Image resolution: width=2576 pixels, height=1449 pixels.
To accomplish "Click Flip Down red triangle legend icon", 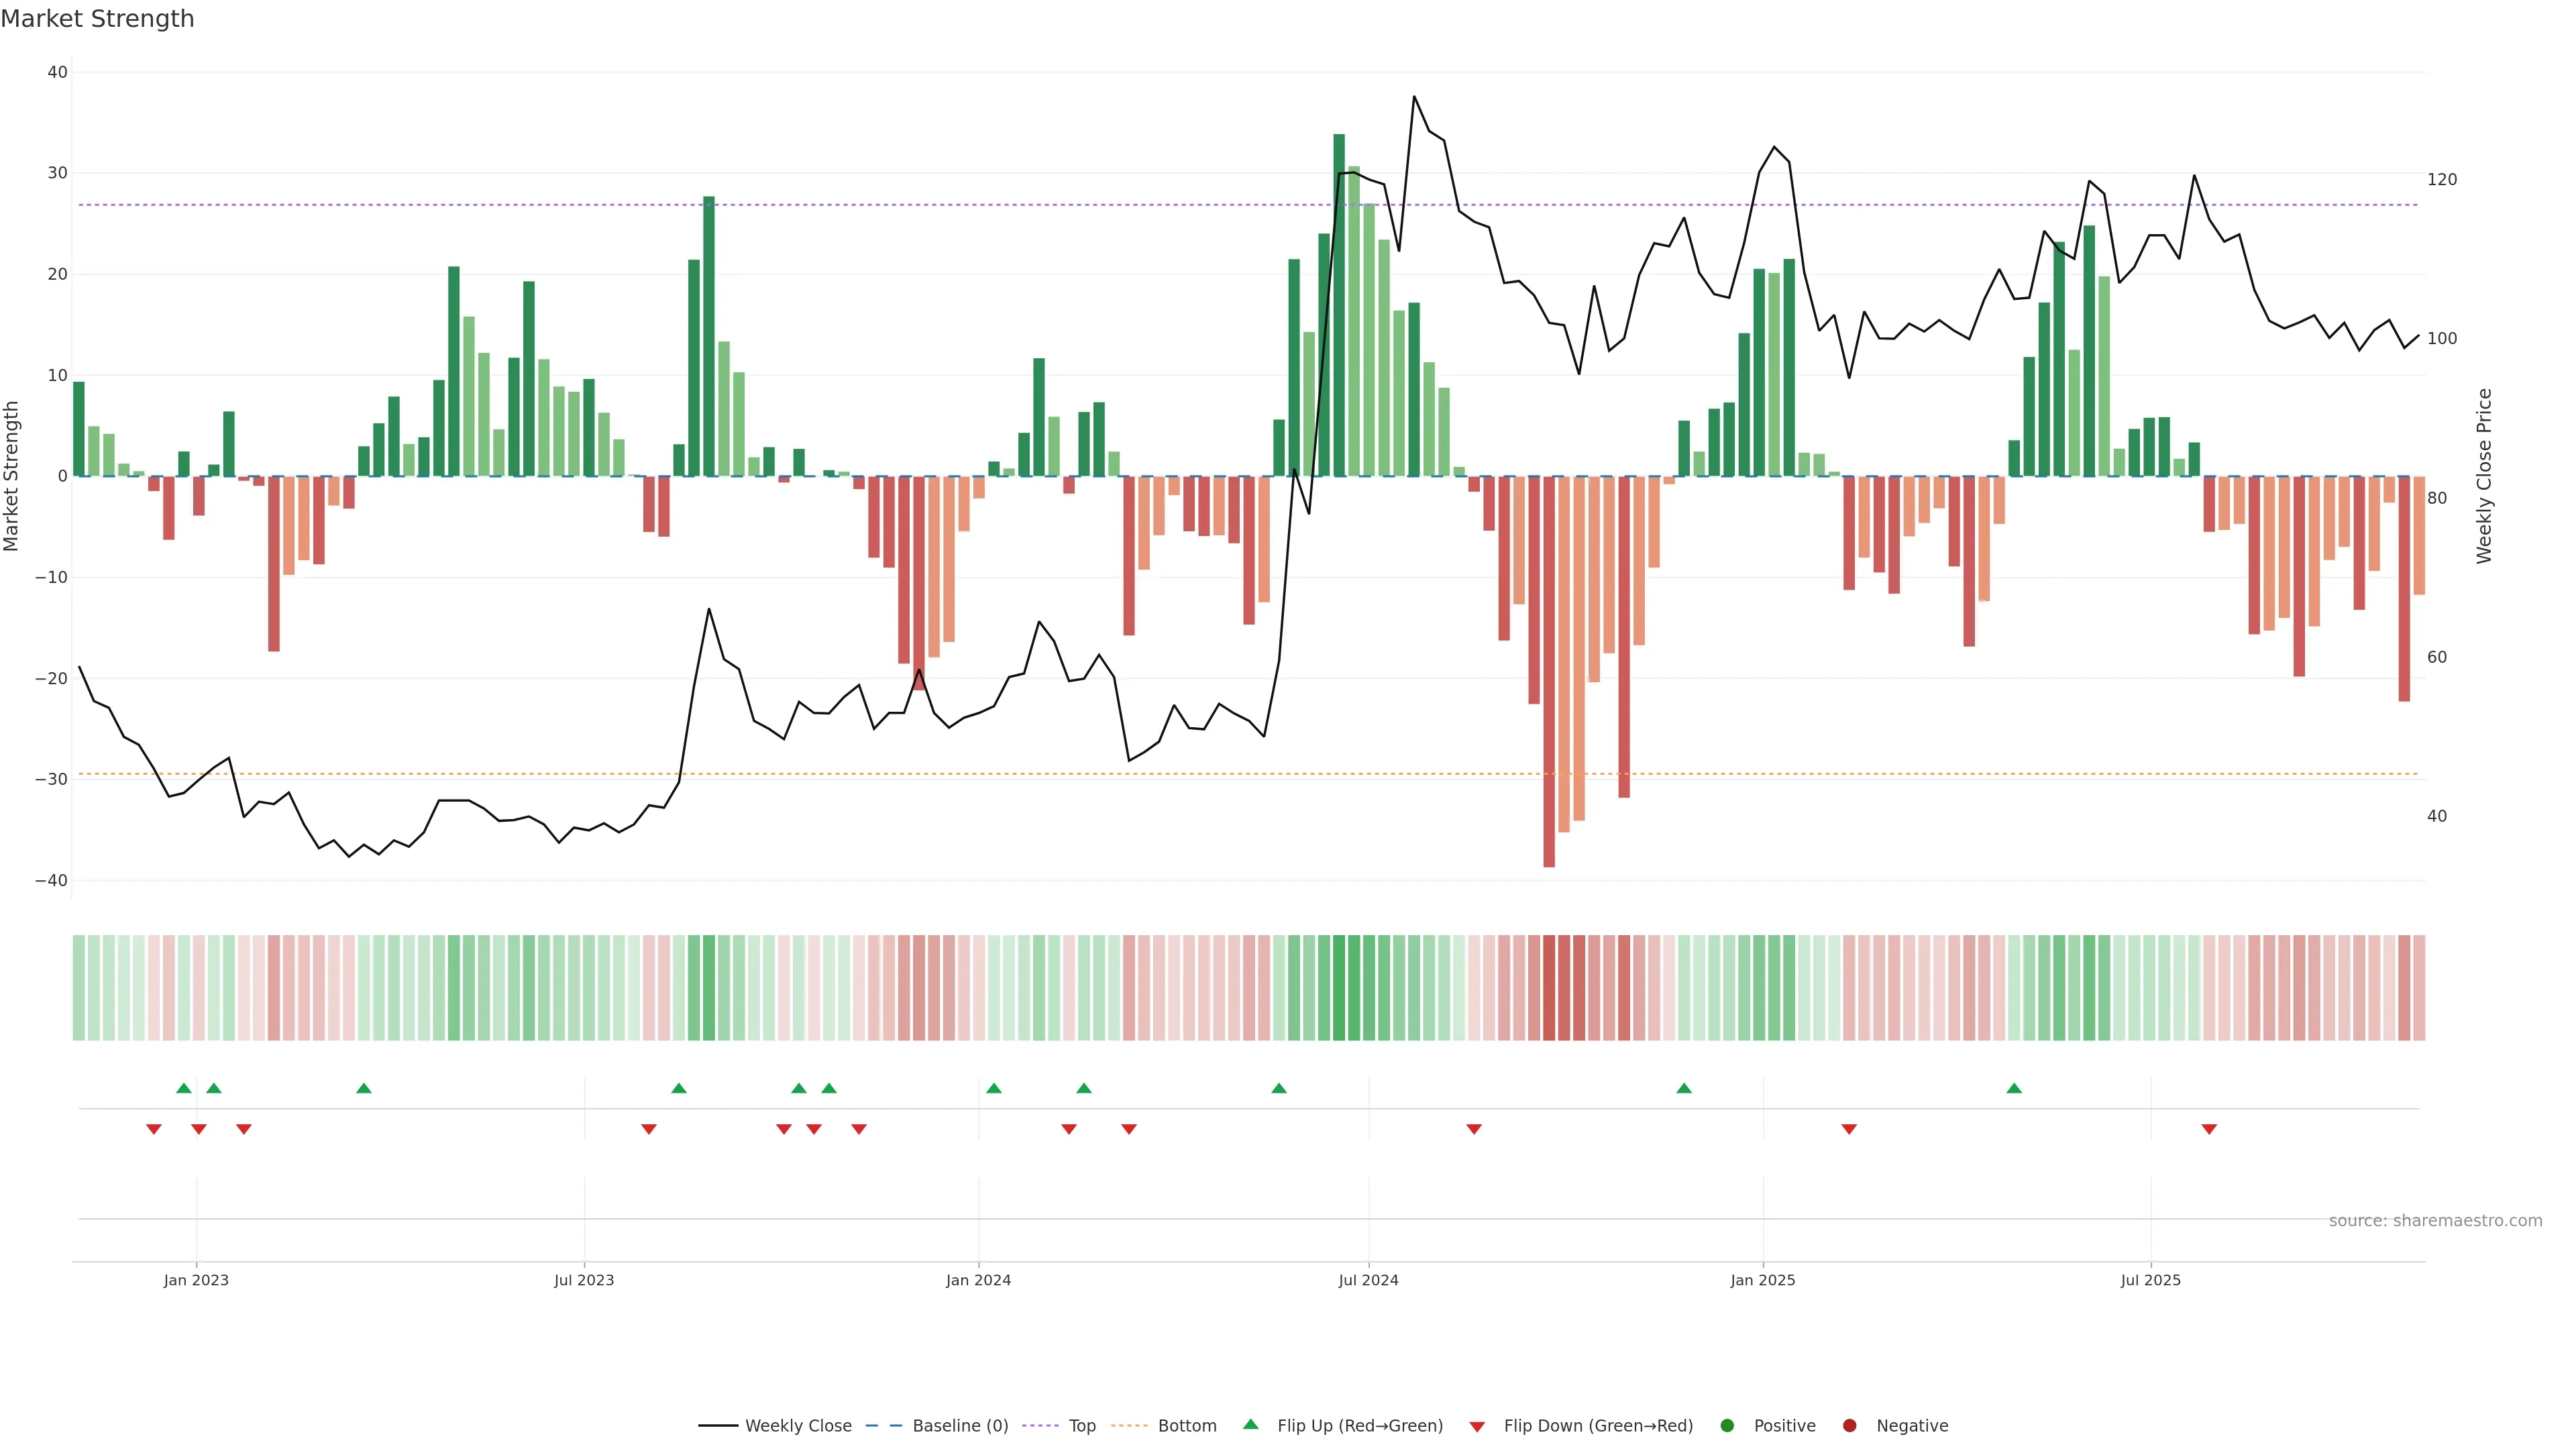I will coord(1477,1426).
